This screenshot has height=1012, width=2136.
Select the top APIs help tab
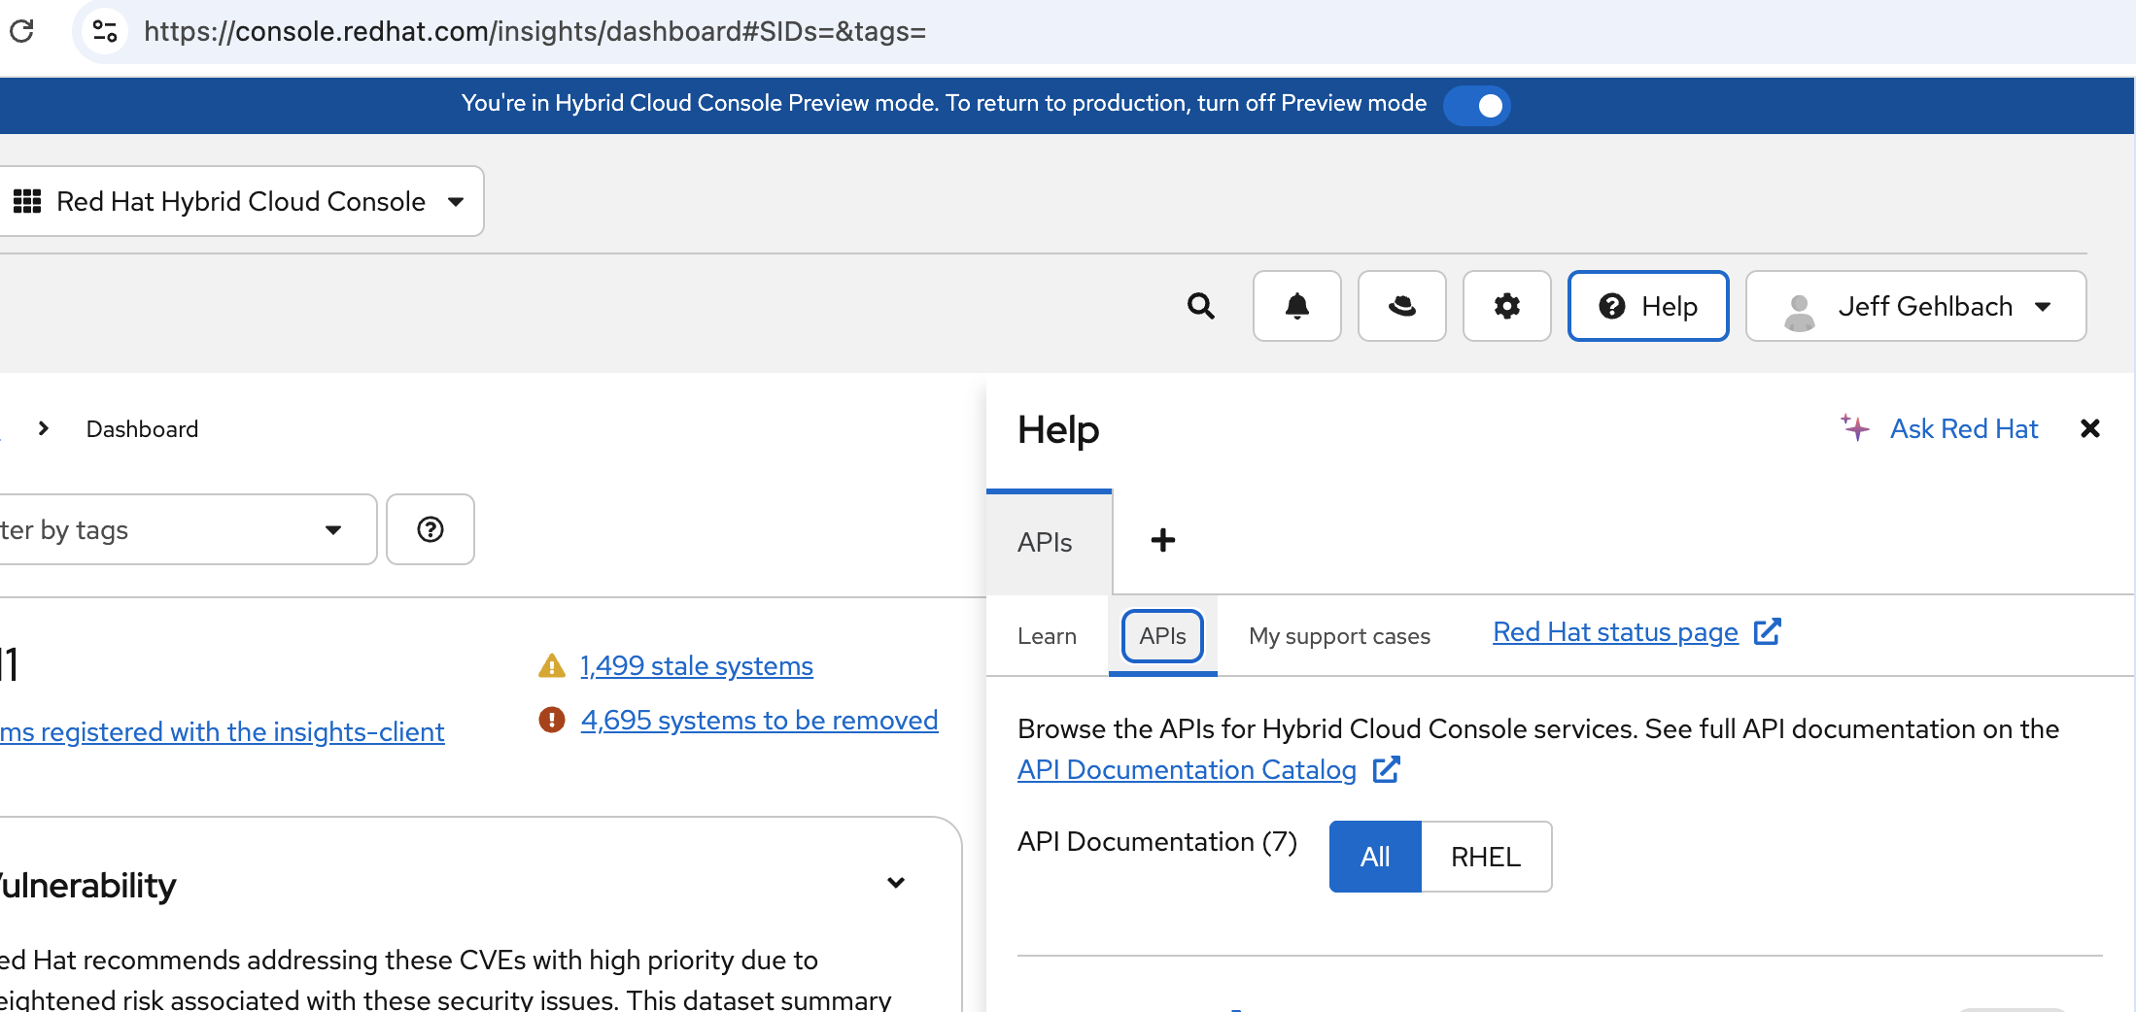(x=1049, y=542)
